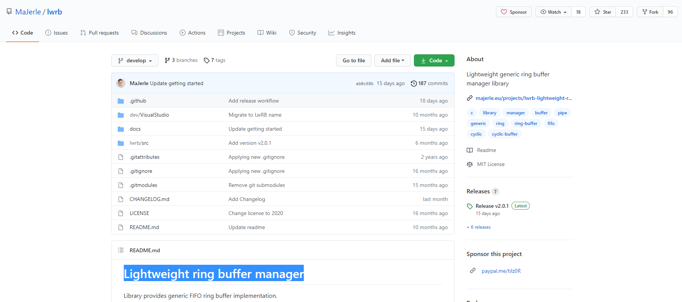Select the library topic tag
The height and width of the screenshot is (302, 682).
(x=489, y=113)
